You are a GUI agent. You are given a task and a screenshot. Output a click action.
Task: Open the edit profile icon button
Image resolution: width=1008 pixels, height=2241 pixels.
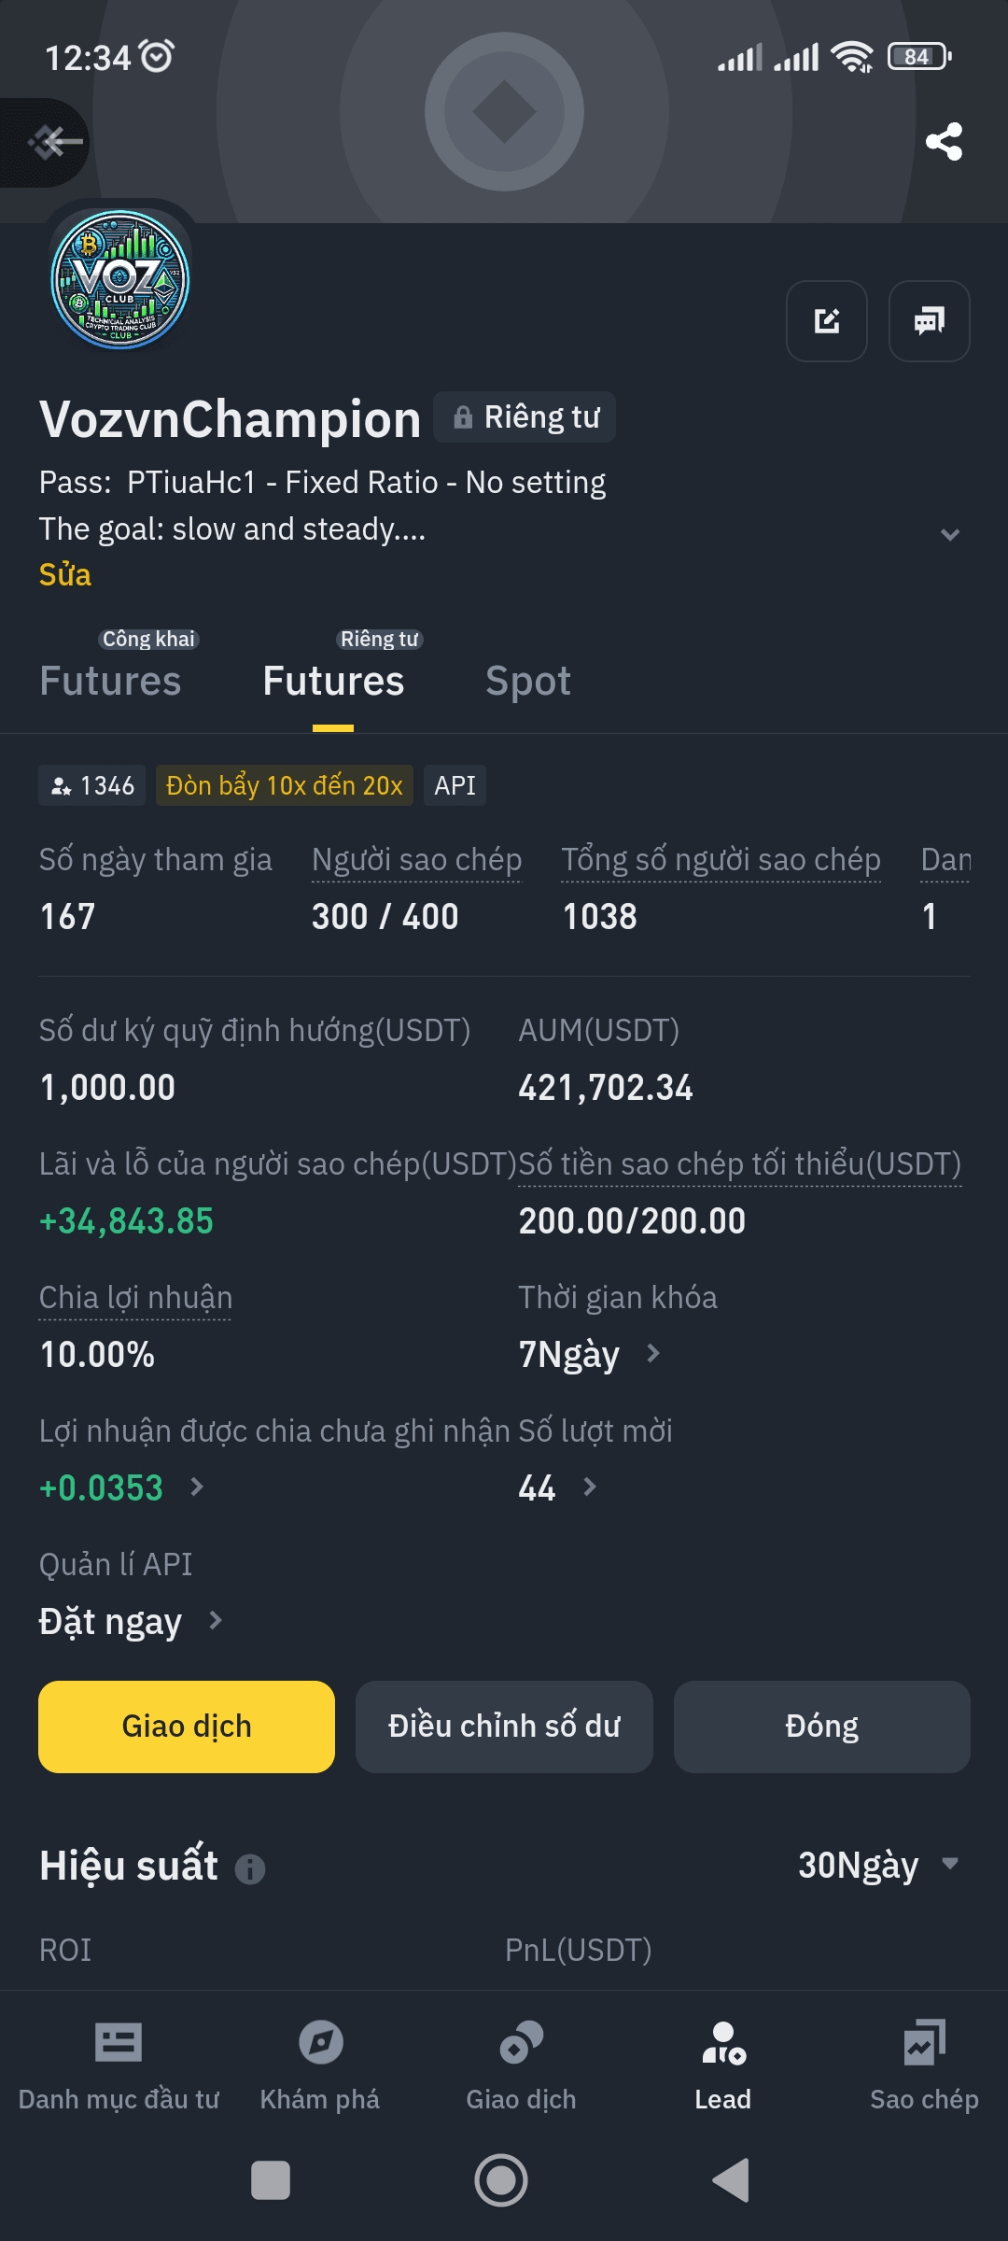[826, 321]
